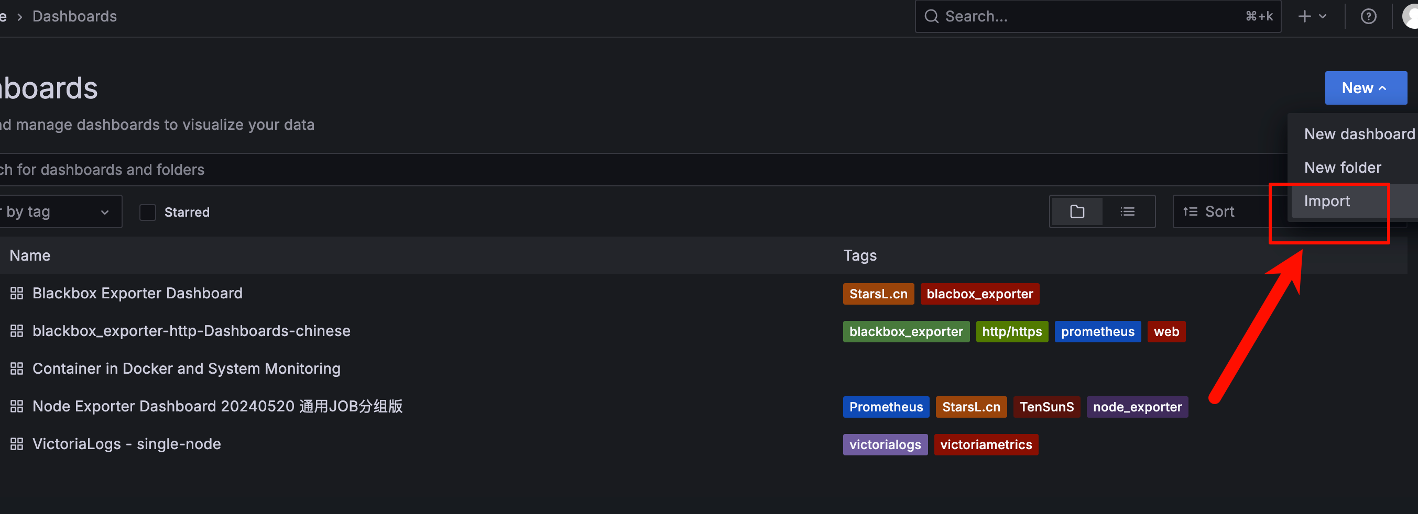This screenshot has height=514, width=1418.
Task: Enable the Starred checkbox filter
Action: click(x=148, y=212)
